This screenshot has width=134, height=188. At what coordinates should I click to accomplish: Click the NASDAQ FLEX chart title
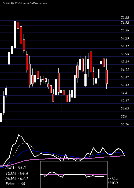pos(12,3)
